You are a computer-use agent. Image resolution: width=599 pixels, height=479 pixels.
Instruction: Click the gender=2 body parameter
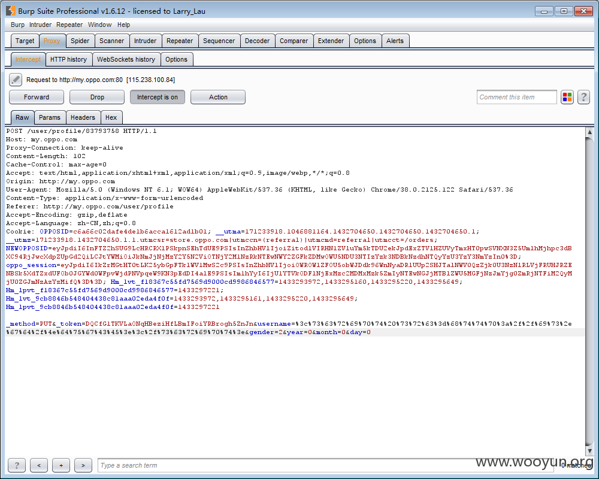(266, 332)
